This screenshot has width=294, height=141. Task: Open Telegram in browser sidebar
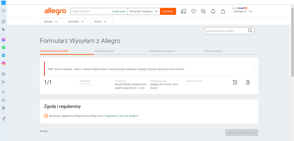(3, 56)
